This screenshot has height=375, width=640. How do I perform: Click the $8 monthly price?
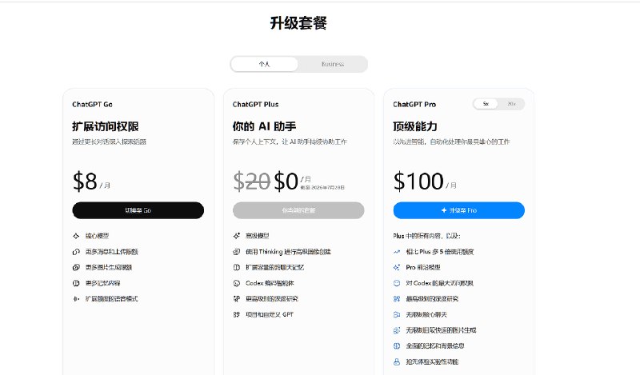tap(85, 182)
